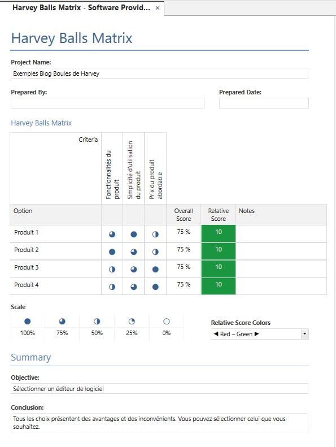The height and width of the screenshot is (447, 336).
Task: Close the Harvey Balls Matrix tab
Action: click(x=158, y=8)
